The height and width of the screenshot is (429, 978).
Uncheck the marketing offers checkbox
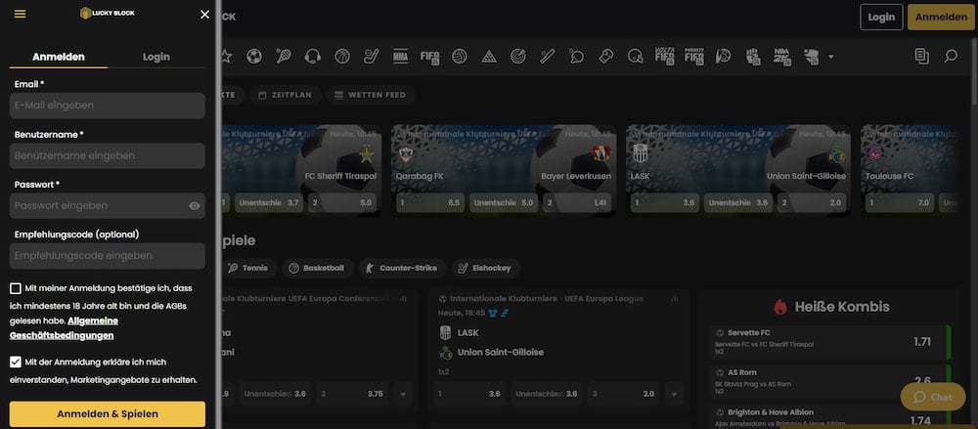[16, 362]
